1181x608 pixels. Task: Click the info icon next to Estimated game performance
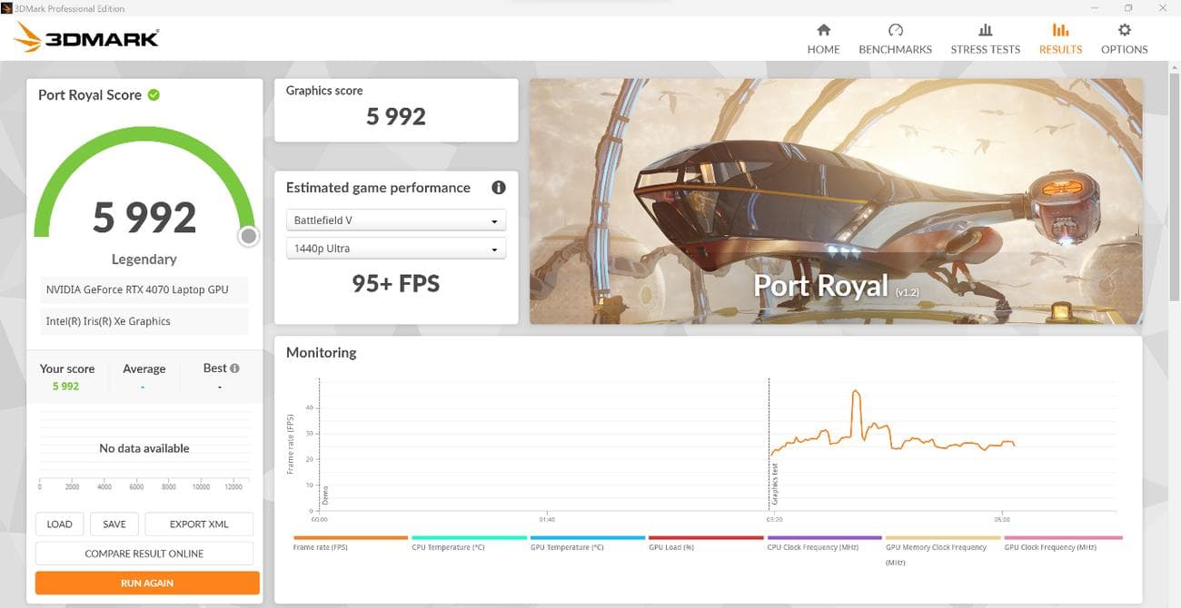pos(498,187)
